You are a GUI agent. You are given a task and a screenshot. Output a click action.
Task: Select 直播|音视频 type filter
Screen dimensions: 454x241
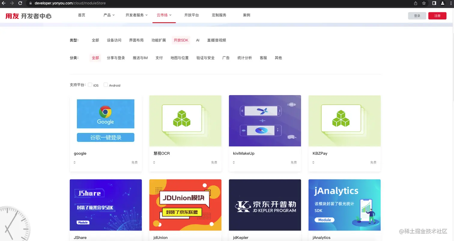(x=216, y=40)
